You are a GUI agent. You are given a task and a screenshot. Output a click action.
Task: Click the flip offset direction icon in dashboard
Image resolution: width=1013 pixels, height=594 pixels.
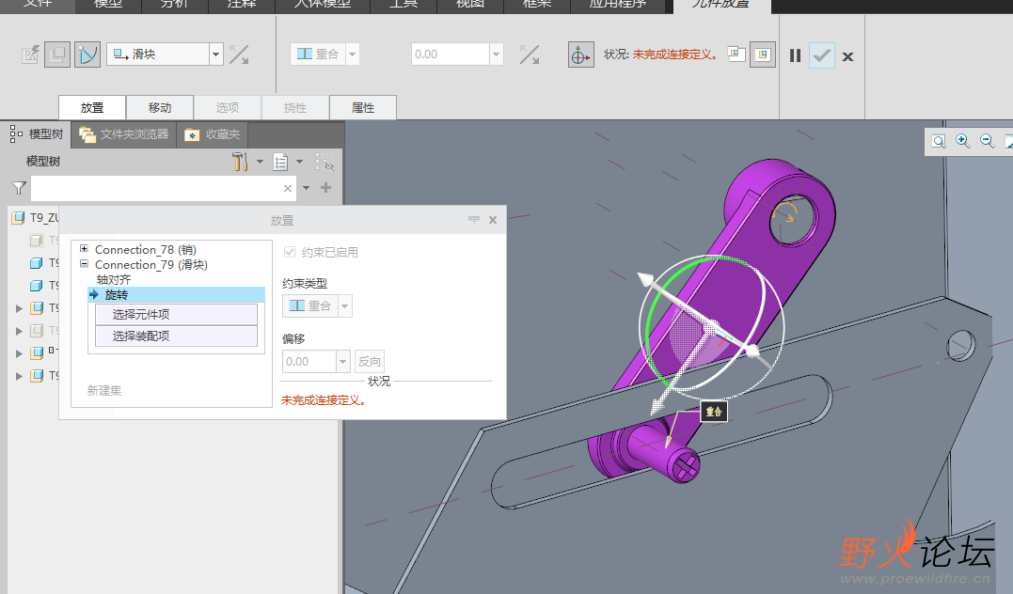(530, 55)
